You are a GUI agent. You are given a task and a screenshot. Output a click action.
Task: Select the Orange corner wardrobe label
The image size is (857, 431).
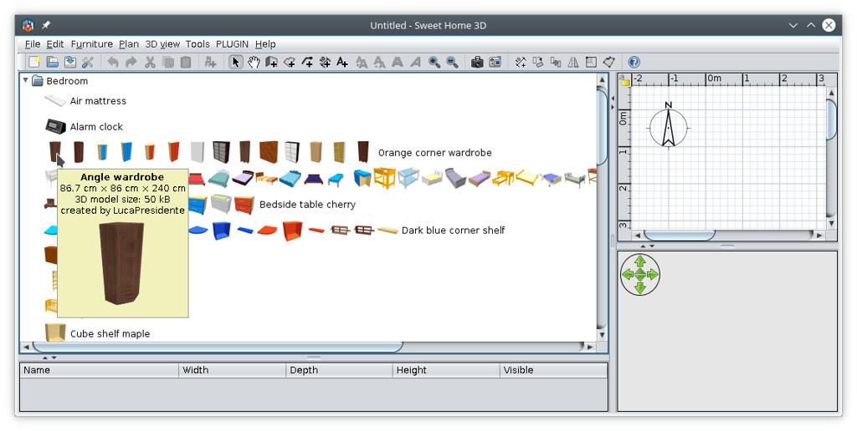click(x=434, y=153)
